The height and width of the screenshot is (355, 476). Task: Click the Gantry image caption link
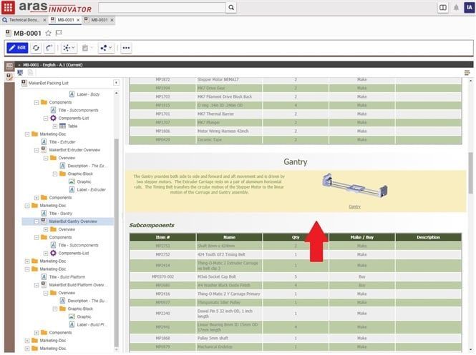(x=354, y=206)
